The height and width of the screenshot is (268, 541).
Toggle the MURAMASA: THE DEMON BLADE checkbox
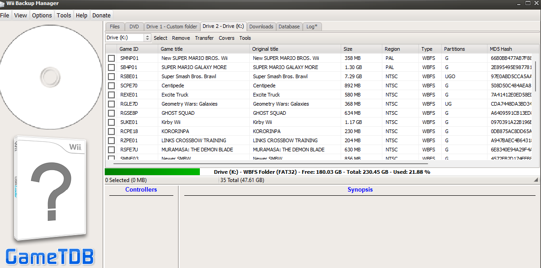point(111,150)
